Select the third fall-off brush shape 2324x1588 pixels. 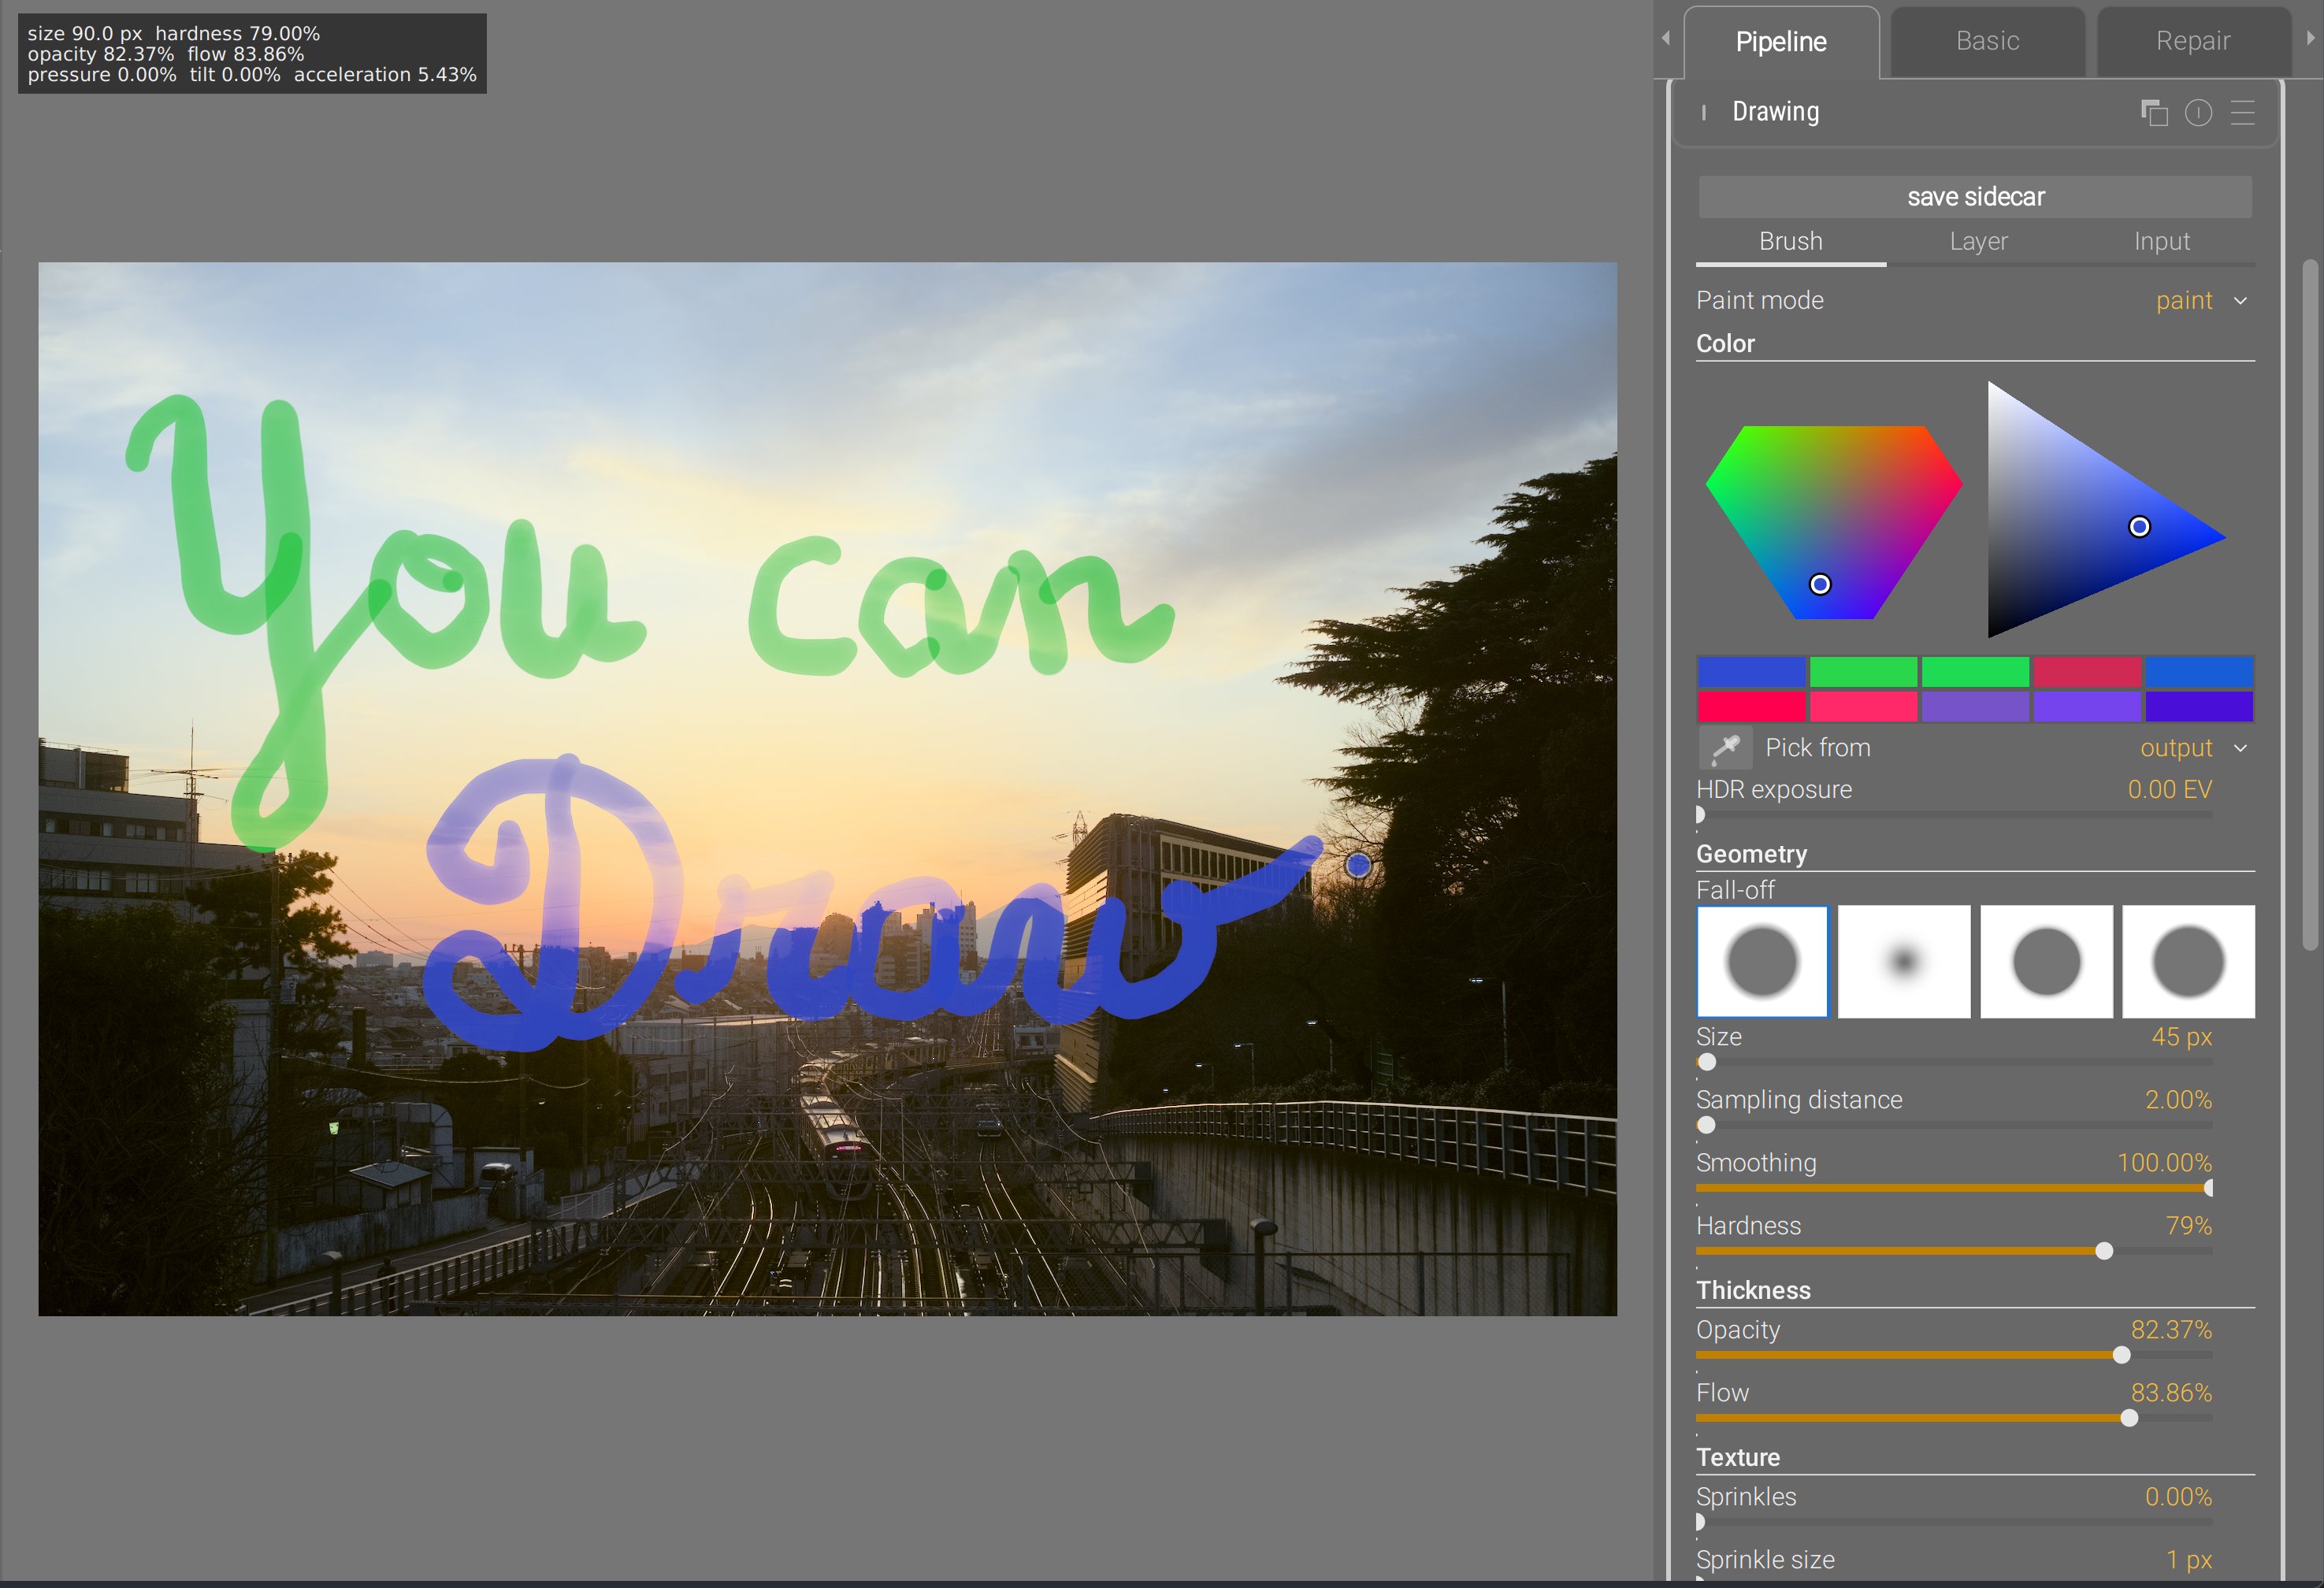pyautogui.click(x=2046, y=962)
